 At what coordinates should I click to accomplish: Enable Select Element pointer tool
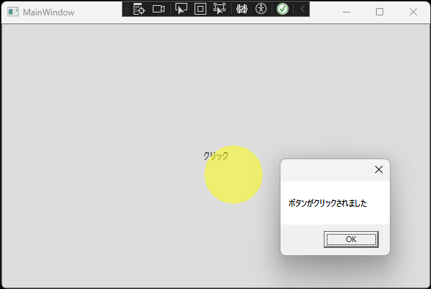click(181, 9)
